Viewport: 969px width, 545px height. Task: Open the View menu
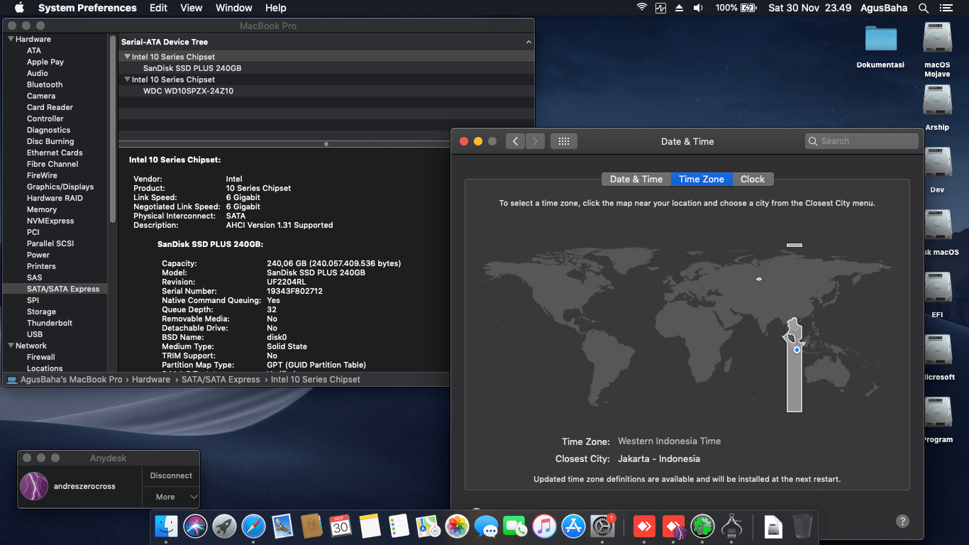coord(192,8)
